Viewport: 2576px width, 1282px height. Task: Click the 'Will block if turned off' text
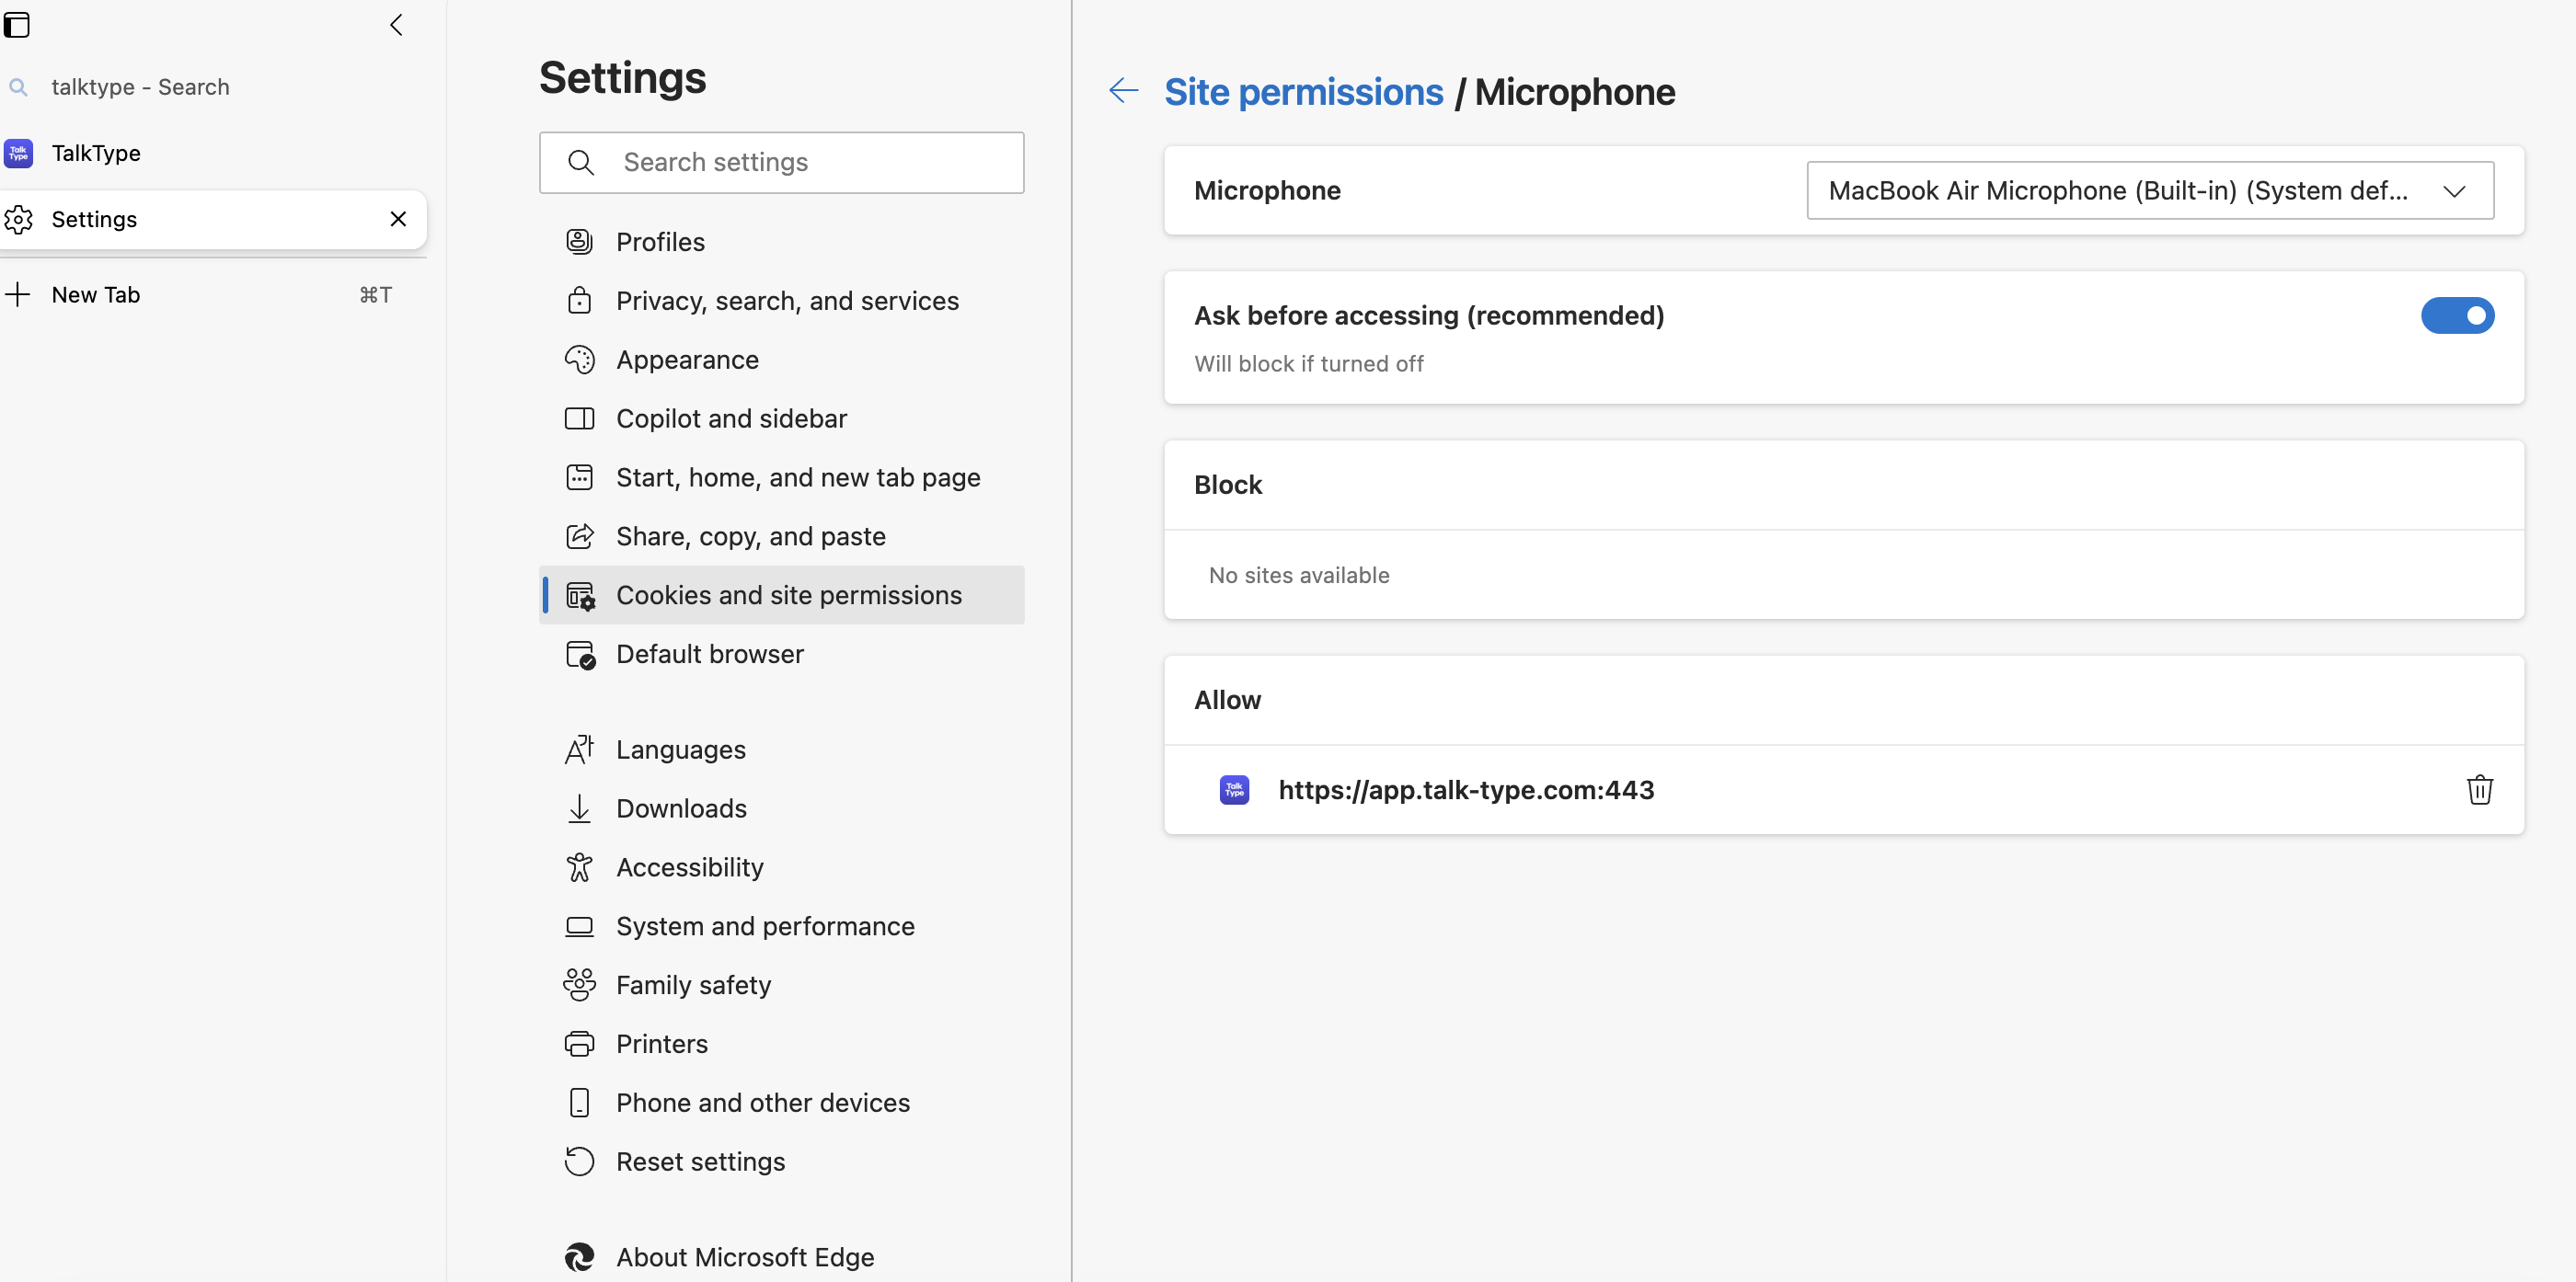click(x=1309, y=364)
